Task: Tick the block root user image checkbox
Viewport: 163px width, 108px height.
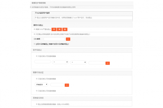Action: [36, 17]
